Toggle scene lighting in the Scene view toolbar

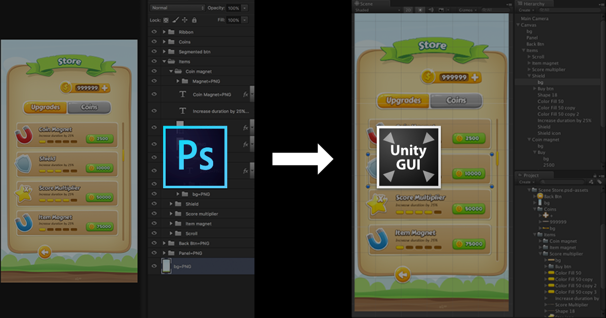[421, 10]
